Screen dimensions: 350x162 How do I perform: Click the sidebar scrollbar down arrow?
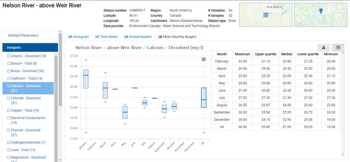click(x=60, y=160)
